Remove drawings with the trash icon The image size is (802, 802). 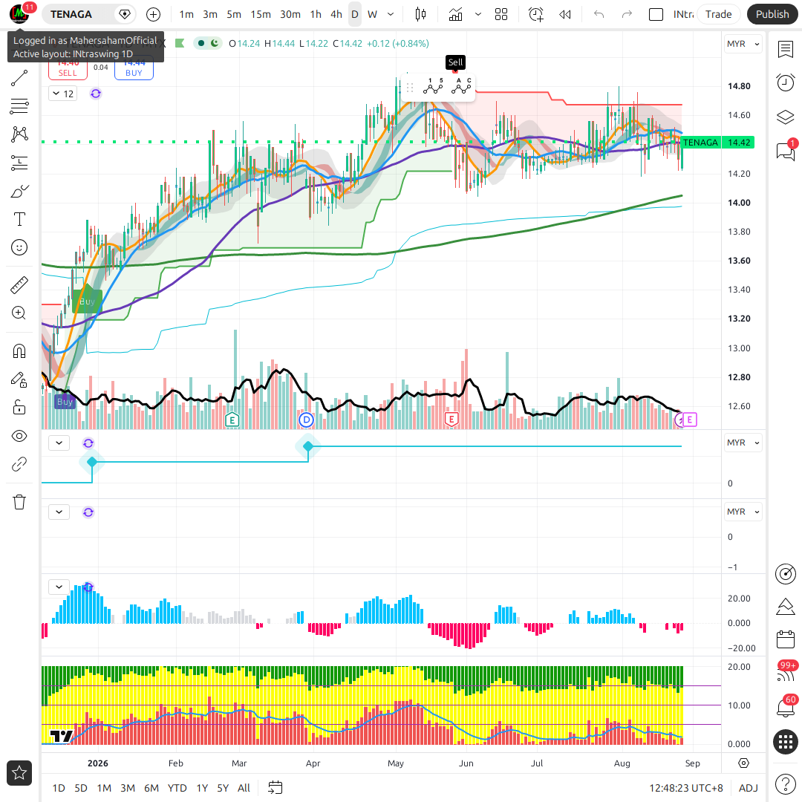coord(19,502)
